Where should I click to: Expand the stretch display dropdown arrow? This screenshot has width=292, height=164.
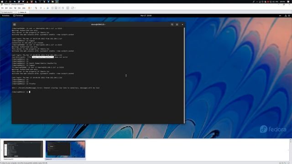coord(75,8)
